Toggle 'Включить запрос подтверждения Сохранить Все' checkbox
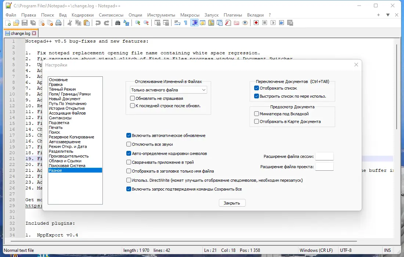The width and height of the screenshot is (404, 257). click(x=129, y=189)
